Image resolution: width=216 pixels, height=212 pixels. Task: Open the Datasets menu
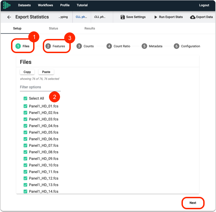(24, 5)
